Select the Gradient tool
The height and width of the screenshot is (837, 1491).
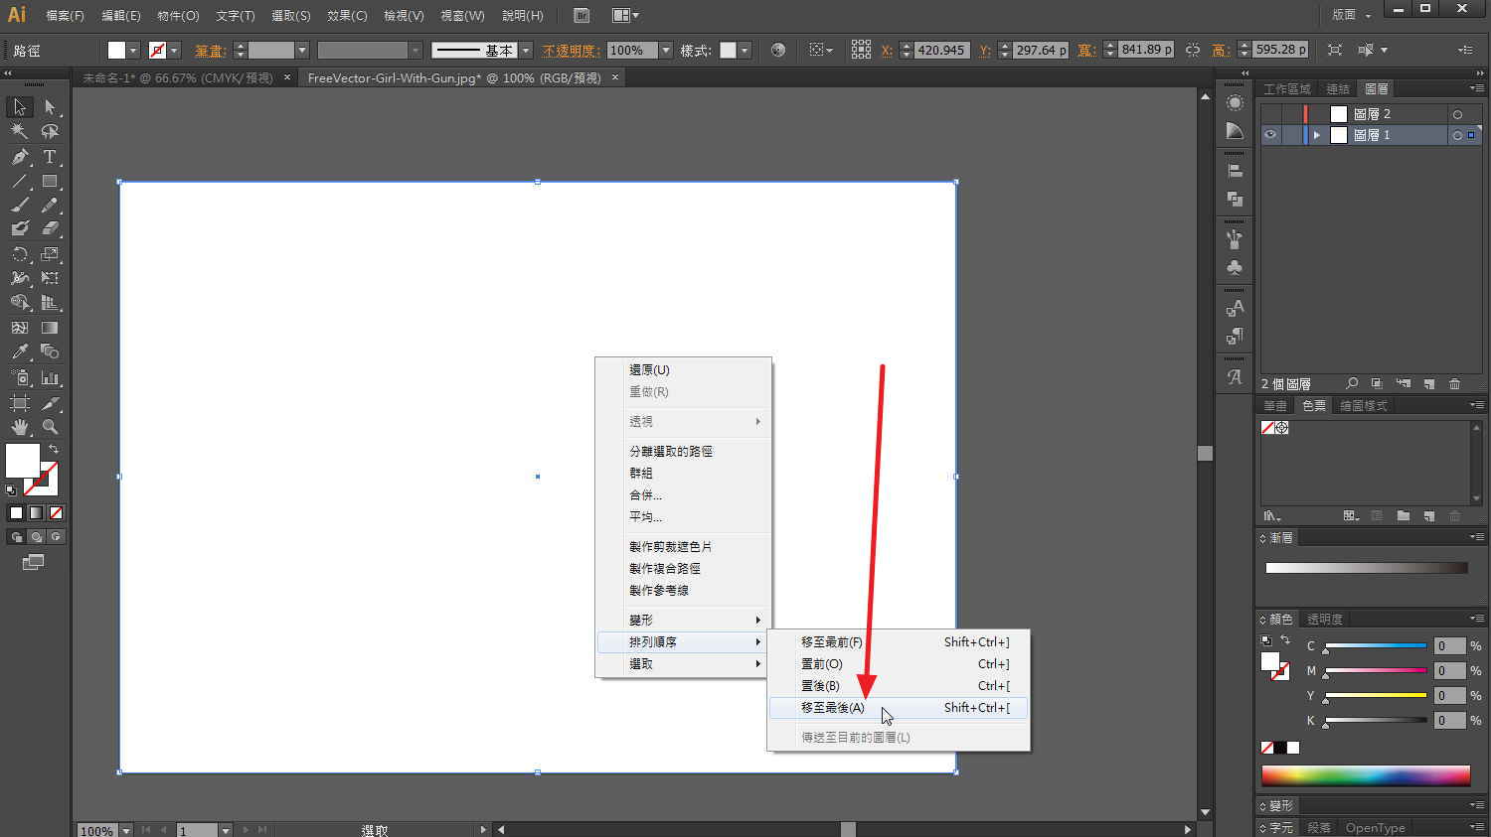pyautogui.click(x=50, y=327)
